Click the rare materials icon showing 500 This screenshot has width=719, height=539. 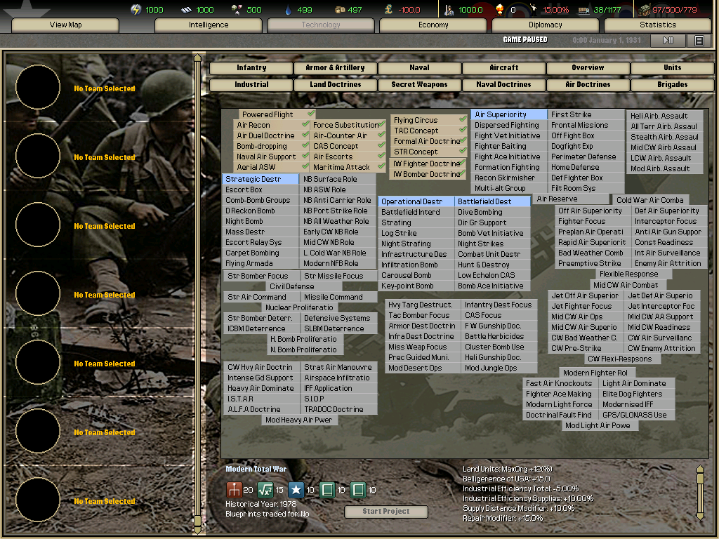[235, 9]
